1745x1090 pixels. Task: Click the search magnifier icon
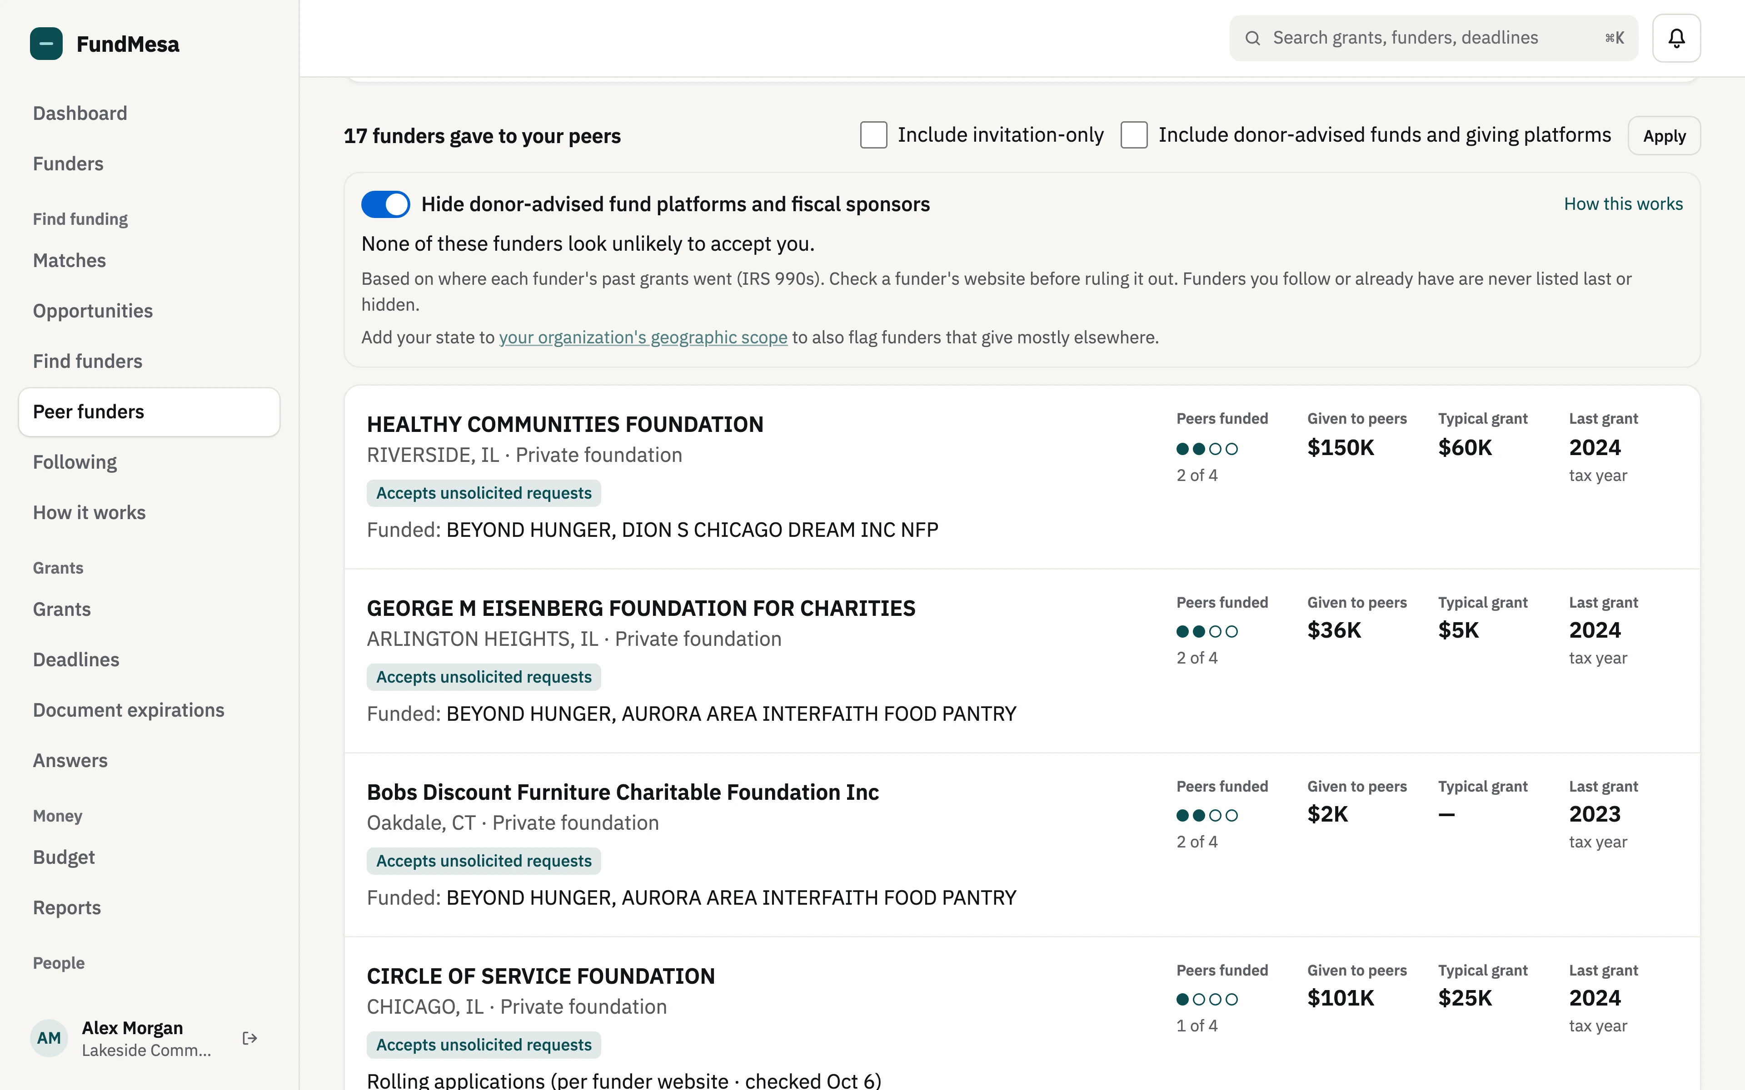click(1253, 38)
